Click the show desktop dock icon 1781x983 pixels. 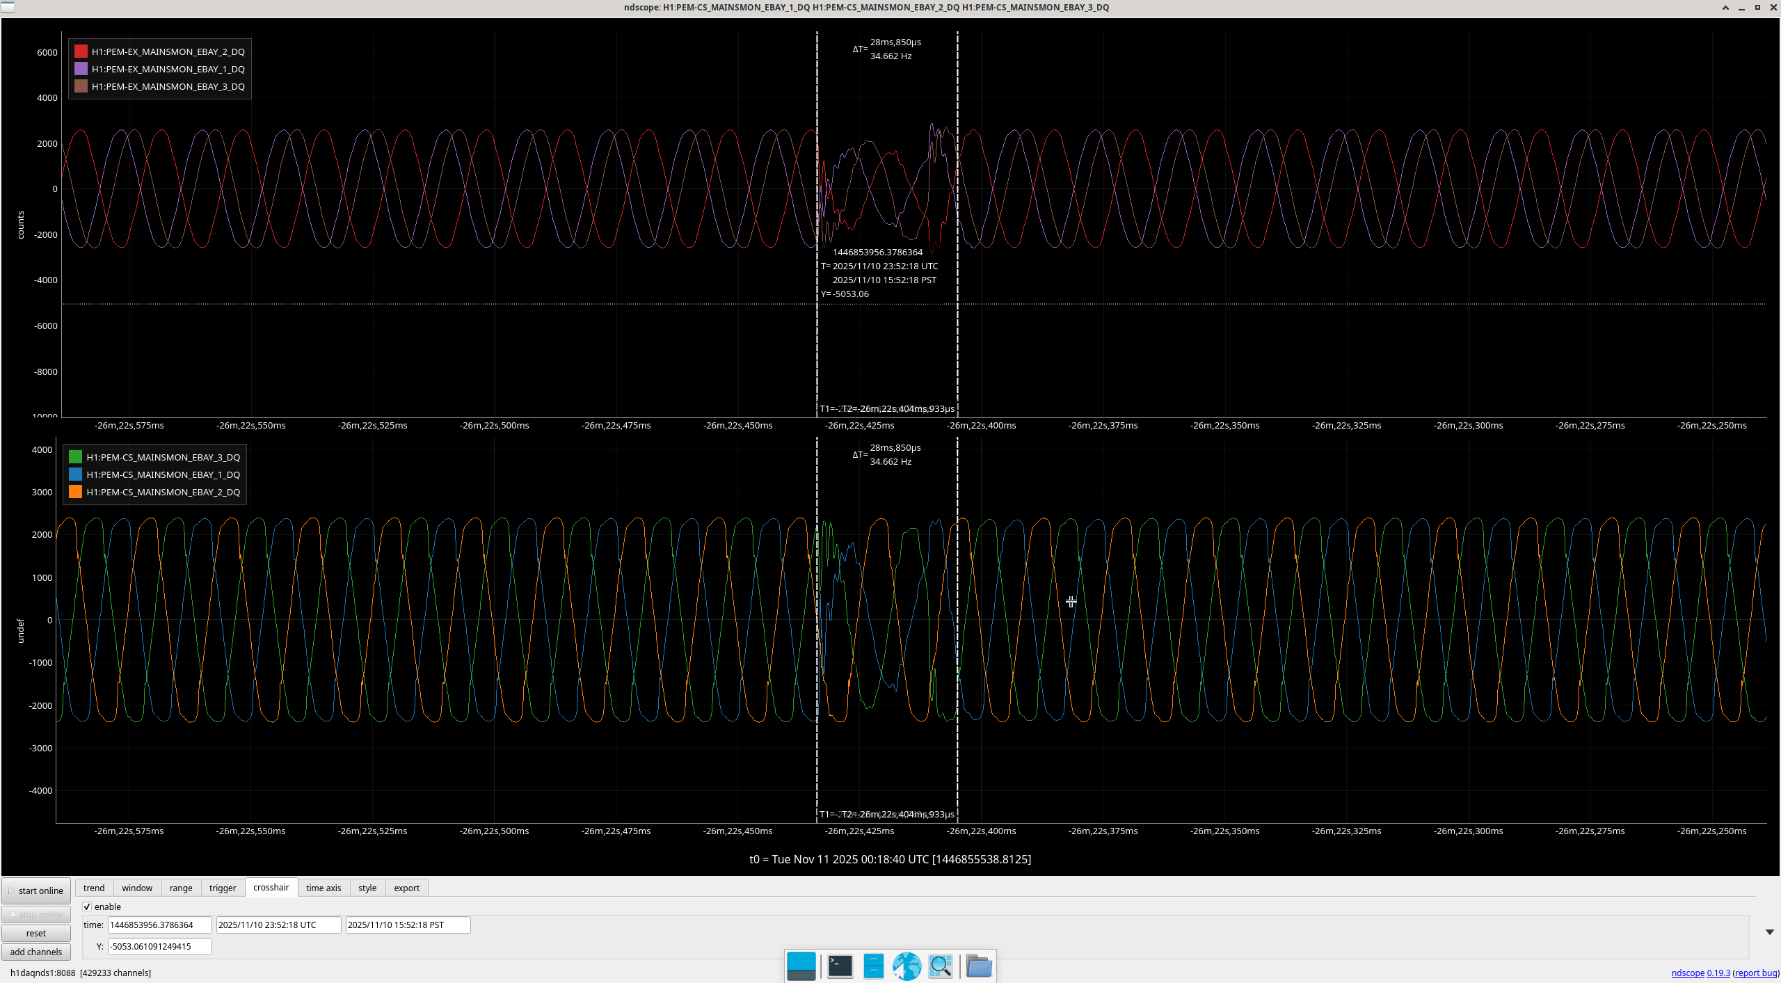tap(801, 966)
